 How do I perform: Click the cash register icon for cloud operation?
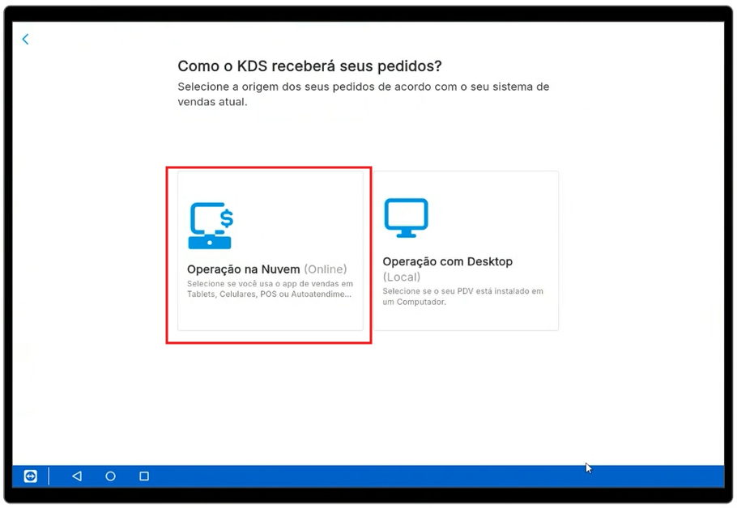point(211,226)
